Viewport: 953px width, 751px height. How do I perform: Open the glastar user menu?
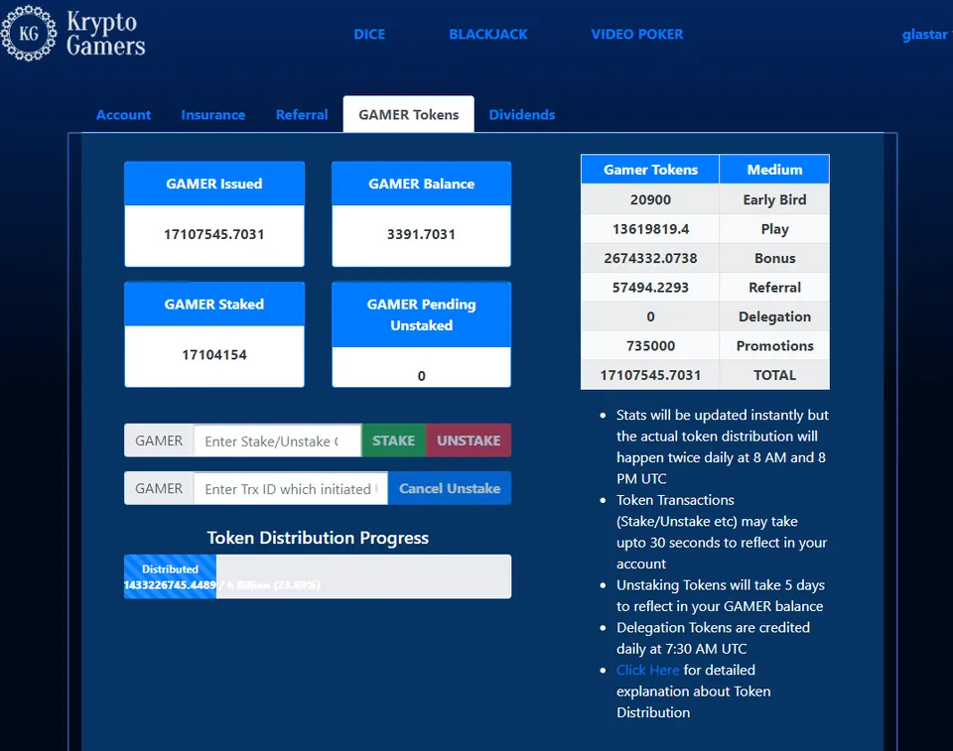click(x=927, y=35)
